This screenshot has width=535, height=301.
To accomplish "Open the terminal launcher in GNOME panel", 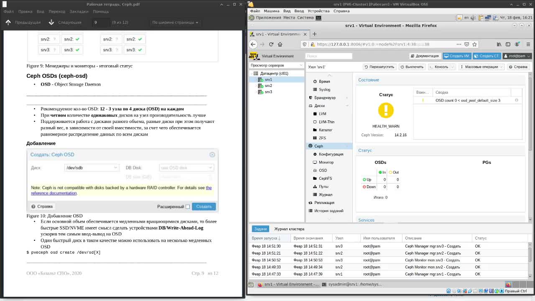I will click(318, 18).
